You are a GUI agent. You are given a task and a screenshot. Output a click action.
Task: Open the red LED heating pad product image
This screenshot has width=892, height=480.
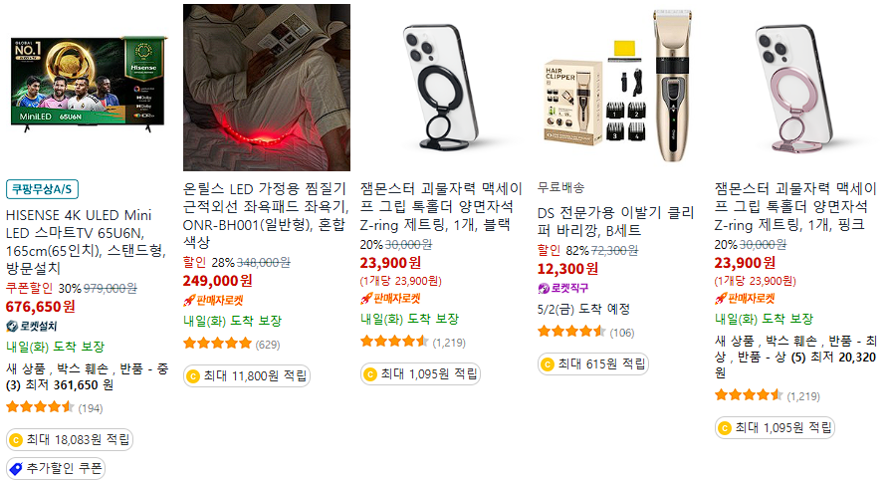266,87
